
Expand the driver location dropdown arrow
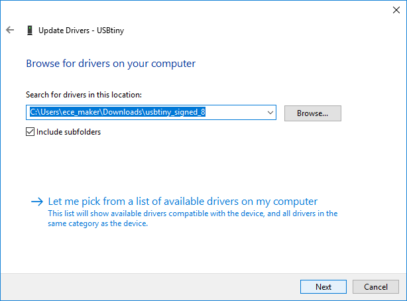pyautogui.click(x=270, y=113)
